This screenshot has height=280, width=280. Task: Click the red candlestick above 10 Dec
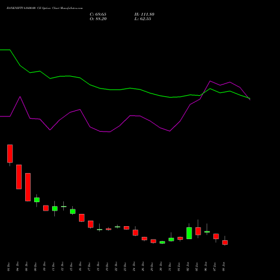tap(46, 208)
